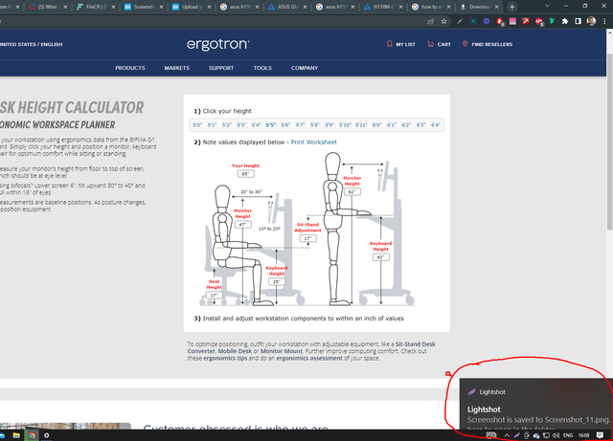Viewport: 613px width, 441px height.
Task: Click Find Resellers location pin
Action: [x=465, y=44]
